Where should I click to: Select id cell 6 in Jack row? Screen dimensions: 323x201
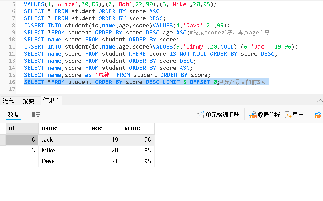tap(22, 140)
